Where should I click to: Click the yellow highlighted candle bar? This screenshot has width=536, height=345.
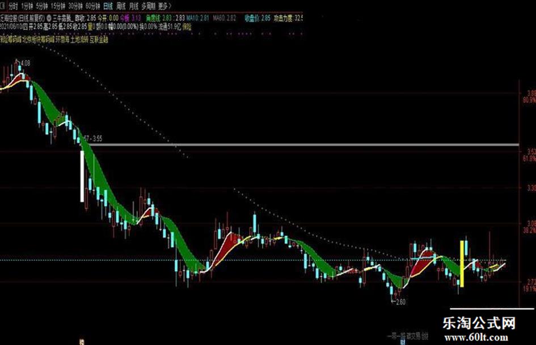[x=462, y=263]
